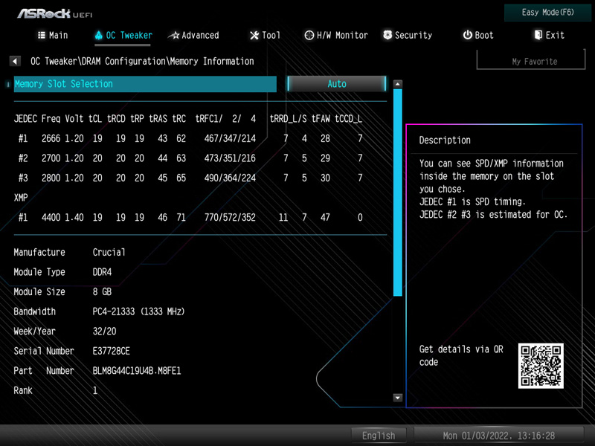Click the Security shield icon
The image size is (595, 446).
point(387,35)
